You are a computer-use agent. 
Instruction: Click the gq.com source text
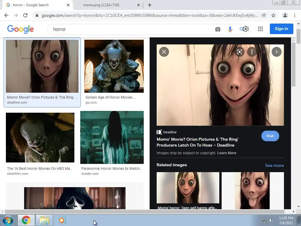click(x=91, y=102)
